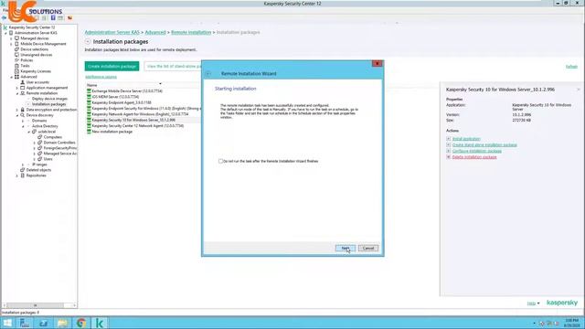Close the Remote Installation Wizard dialog
Image resolution: width=585 pixels, height=329 pixels.
click(377, 64)
